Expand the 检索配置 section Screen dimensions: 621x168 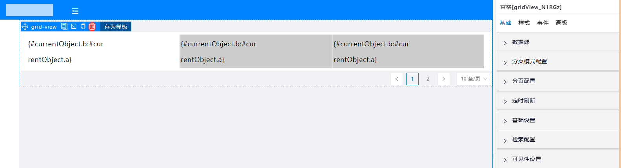(557, 139)
